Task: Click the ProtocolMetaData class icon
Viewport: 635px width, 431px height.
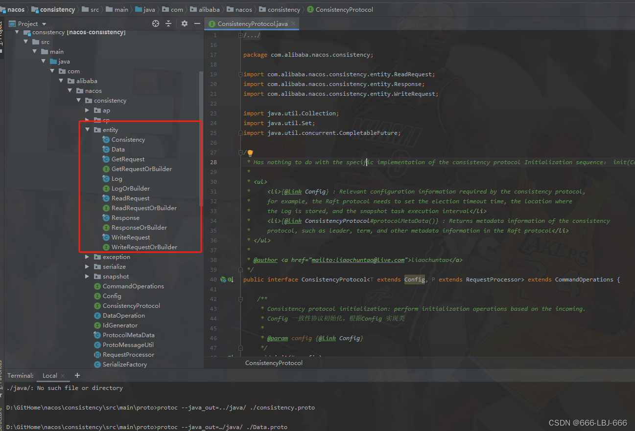Action: click(x=97, y=335)
